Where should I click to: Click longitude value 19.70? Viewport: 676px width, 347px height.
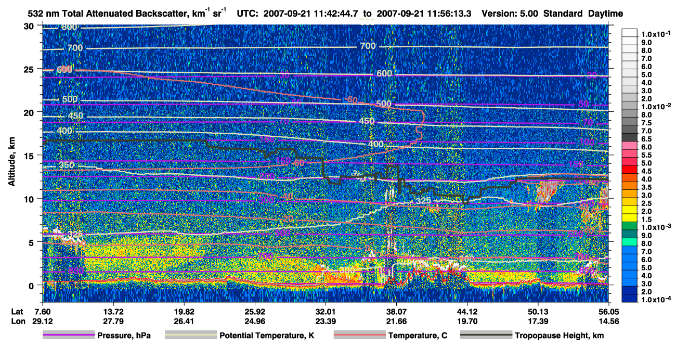tap(467, 322)
